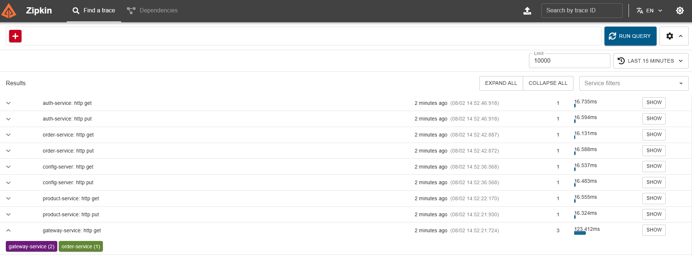Click timestamp (08/02 14:52:22:170)
The height and width of the screenshot is (257, 692).
coord(475,198)
